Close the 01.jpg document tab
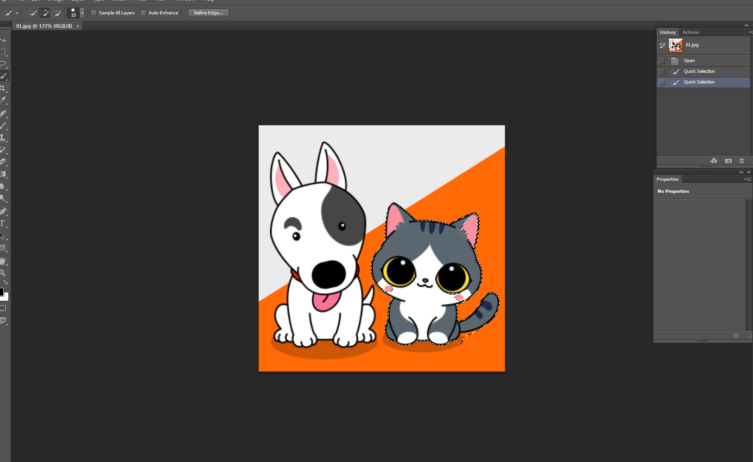The width and height of the screenshot is (753, 462). pyautogui.click(x=78, y=26)
